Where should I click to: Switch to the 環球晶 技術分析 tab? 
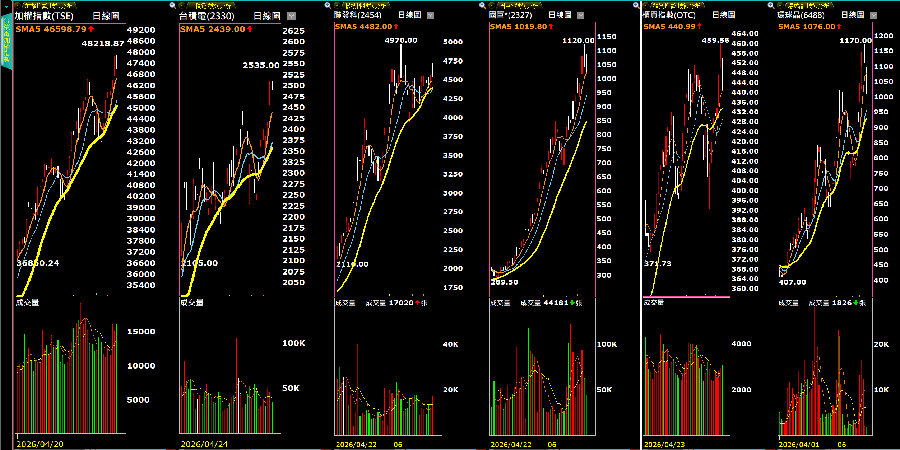pos(808,6)
